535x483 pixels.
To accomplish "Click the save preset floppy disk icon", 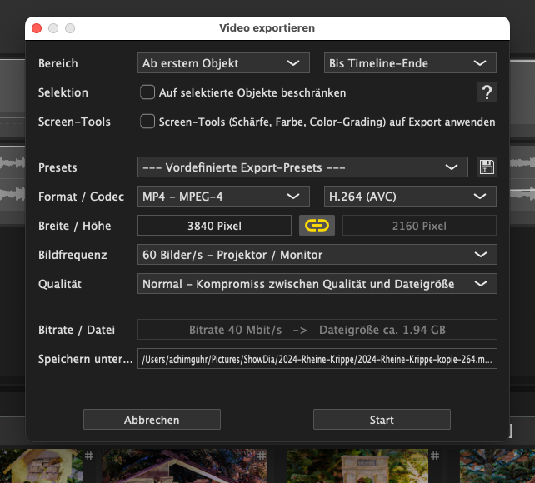I will pos(487,167).
